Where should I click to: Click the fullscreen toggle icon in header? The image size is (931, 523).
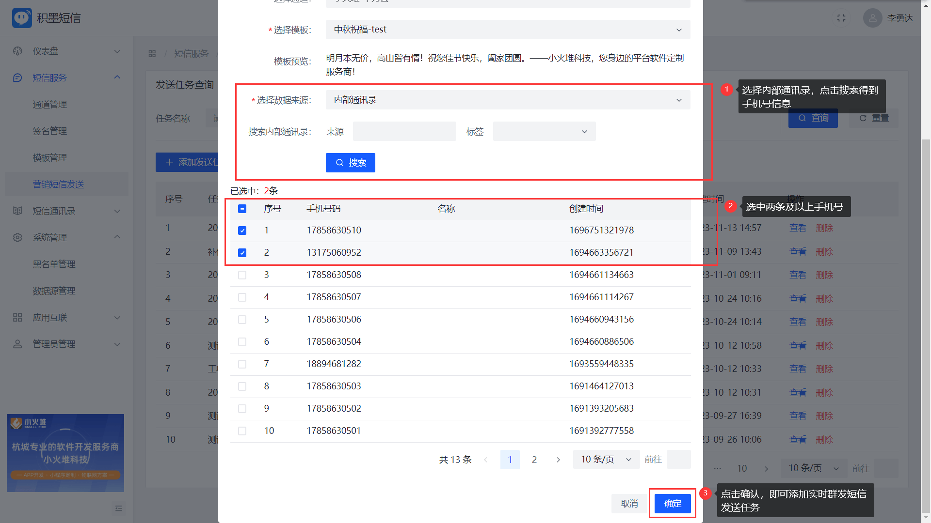pos(841,18)
